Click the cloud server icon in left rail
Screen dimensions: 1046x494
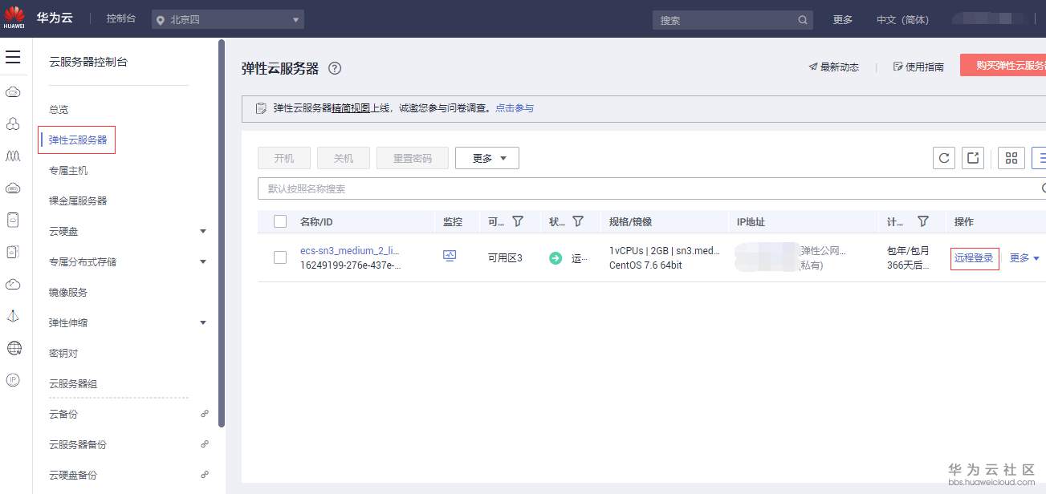(13, 92)
